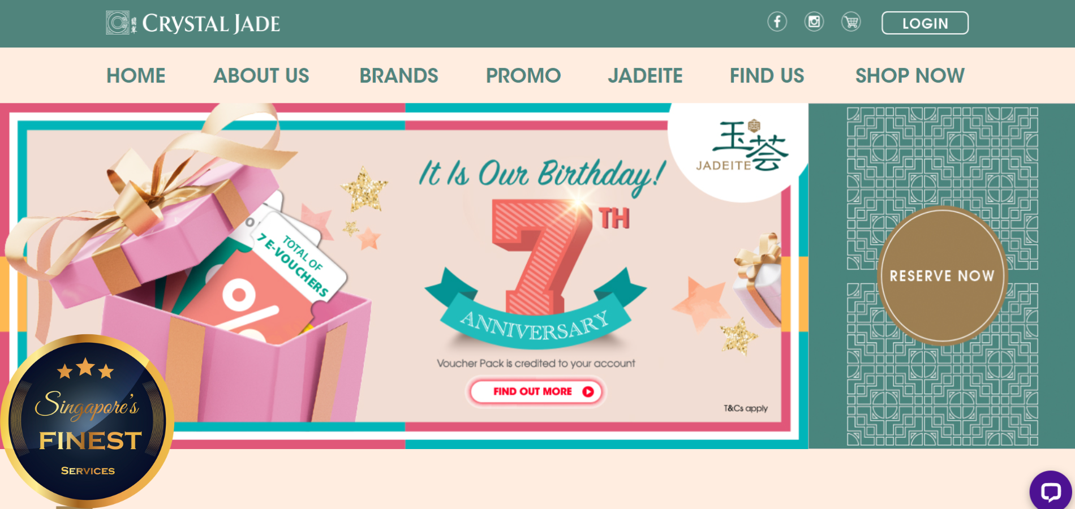The height and width of the screenshot is (509, 1075).
Task: Open the BRANDS menu
Action: pos(399,75)
